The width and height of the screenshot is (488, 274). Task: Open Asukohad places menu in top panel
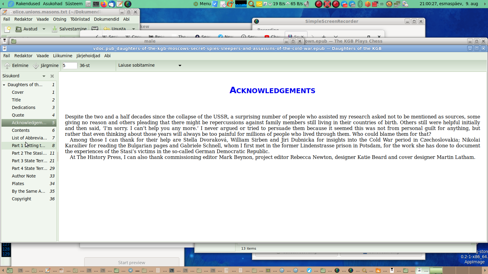point(52,4)
